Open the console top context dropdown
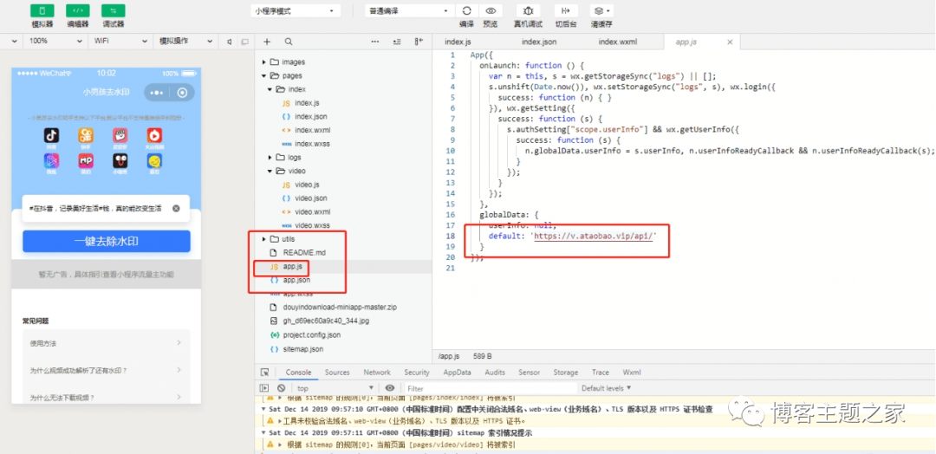The image size is (936, 454). pos(335,388)
